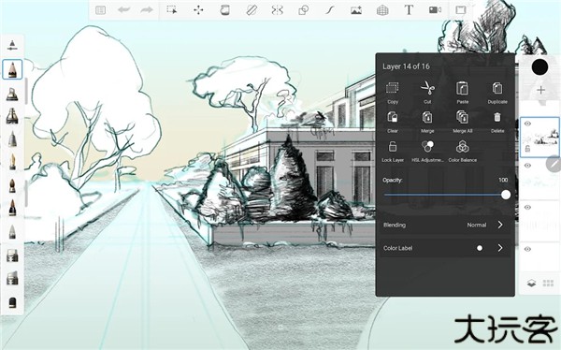Viewport: 561px width, 350px height.
Task: Import an image with the picture icon
Action: [356, 10]
